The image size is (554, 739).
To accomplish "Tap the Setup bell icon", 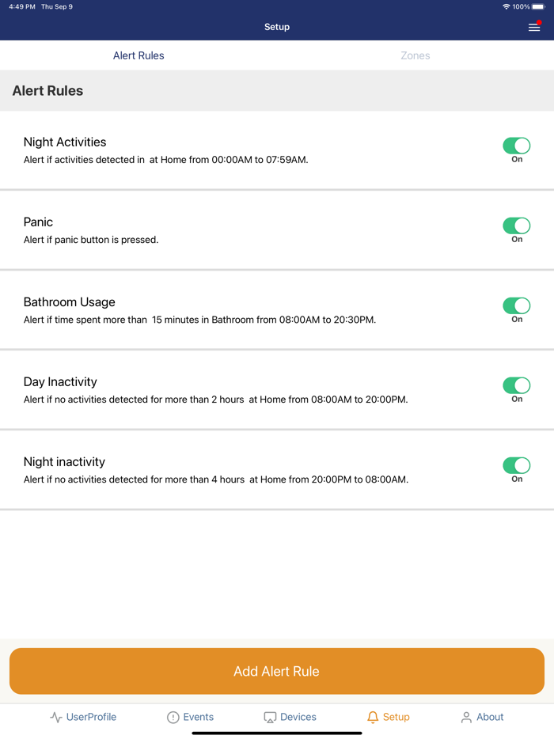I will click(373, 718).
